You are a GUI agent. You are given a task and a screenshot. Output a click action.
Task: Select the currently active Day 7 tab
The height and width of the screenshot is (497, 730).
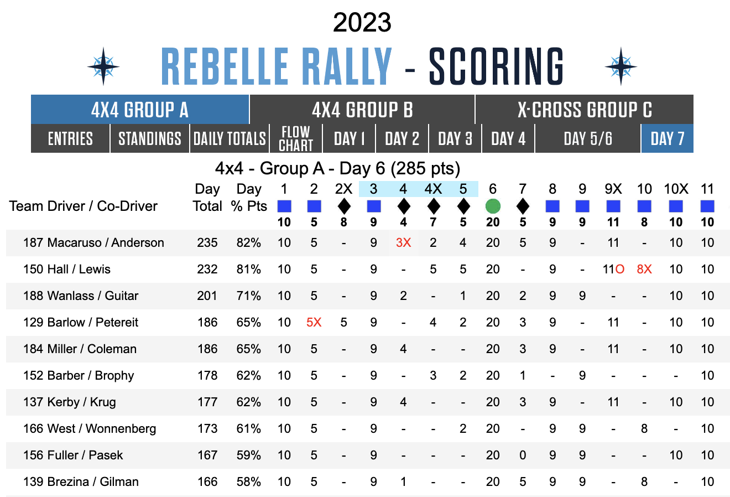pyautogui.click(x=668, y=138)
